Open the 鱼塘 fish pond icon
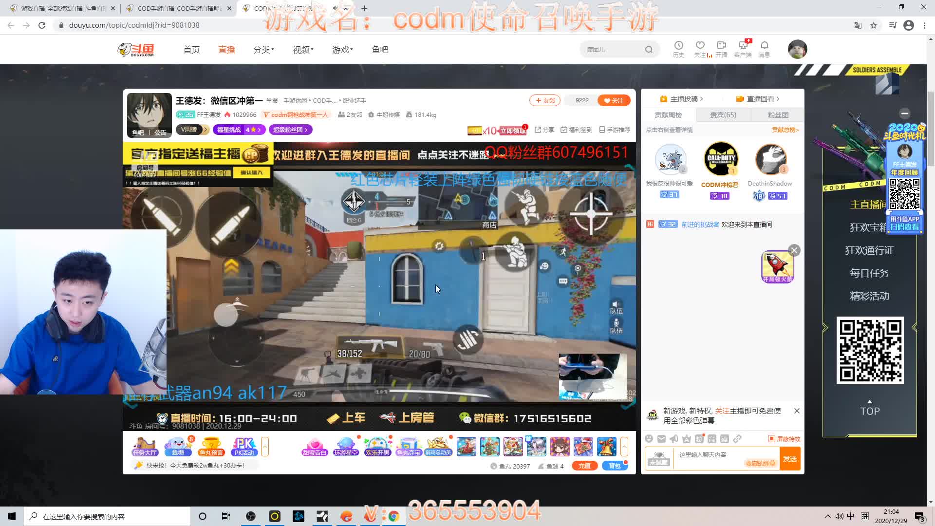Image resolution: width=935 pixels, height=526 pixels. [x=178, y=446]
